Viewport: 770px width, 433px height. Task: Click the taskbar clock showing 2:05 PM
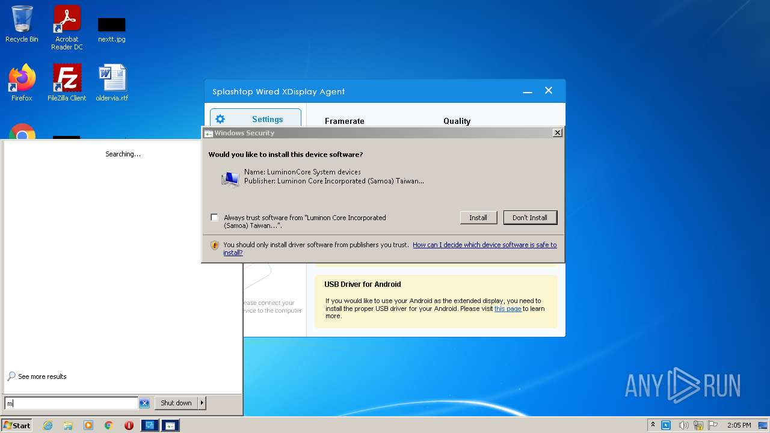[x=739, y=425]
